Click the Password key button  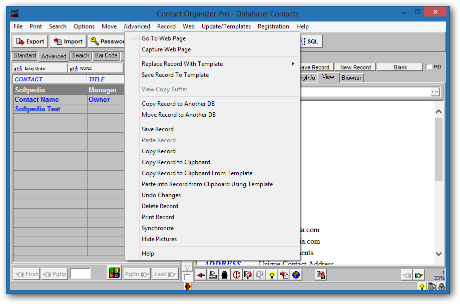coord(106,41)
